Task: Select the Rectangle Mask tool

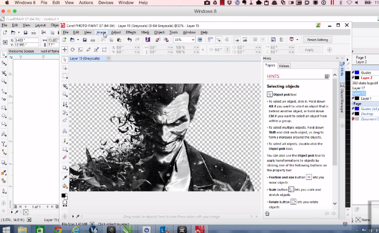Action: pyautogui.click(x=65, y=76)
